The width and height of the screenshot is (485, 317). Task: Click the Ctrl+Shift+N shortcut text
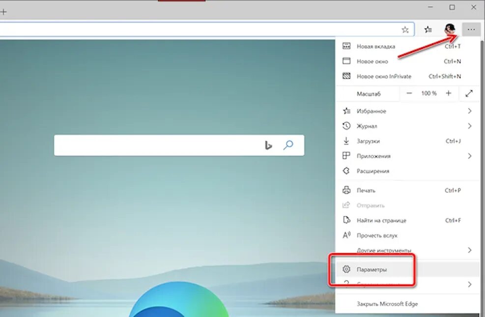coord(445,76)
